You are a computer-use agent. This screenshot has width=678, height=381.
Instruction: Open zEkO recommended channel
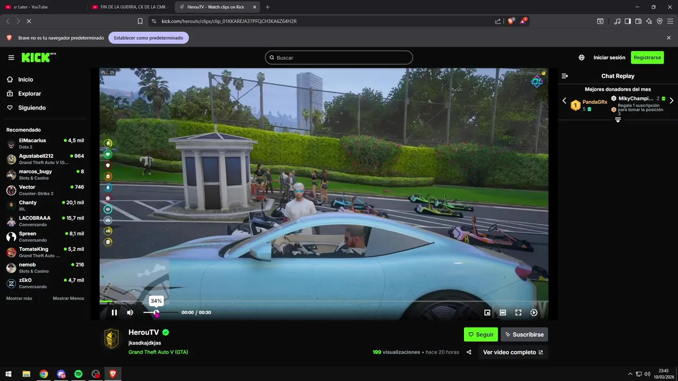point(45,283)
